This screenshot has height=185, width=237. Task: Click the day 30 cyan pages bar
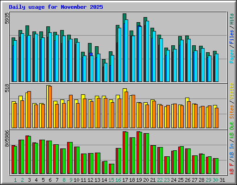pos(217,68)
